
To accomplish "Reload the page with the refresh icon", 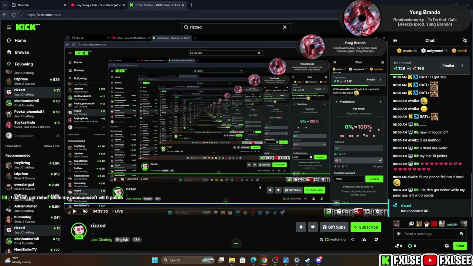I will click(x=14, y=15).
